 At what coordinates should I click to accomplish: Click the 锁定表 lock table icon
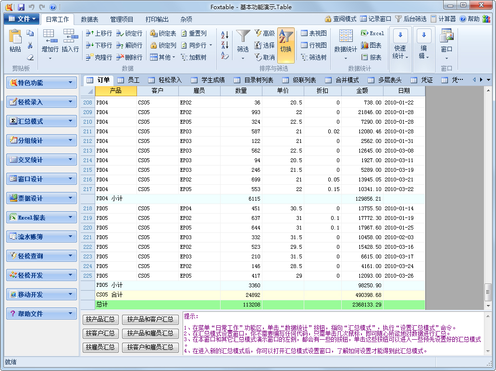pos(153,34)
